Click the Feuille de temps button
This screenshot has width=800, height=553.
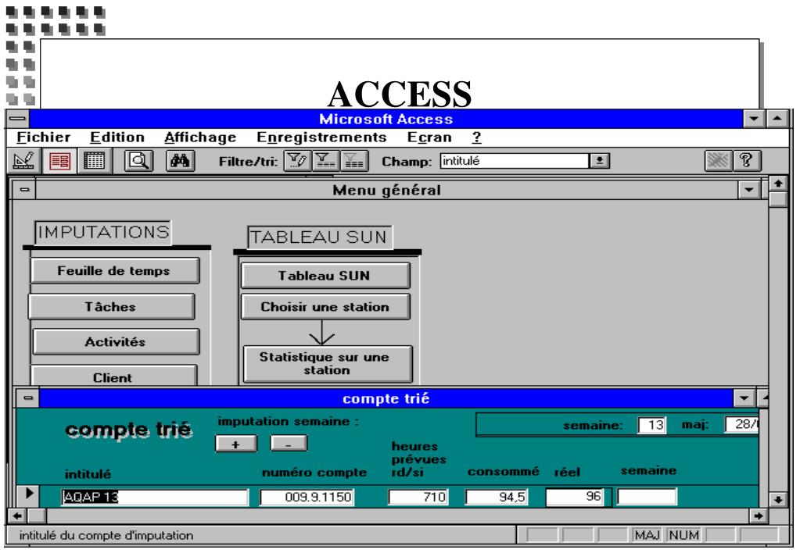point(115,270)
